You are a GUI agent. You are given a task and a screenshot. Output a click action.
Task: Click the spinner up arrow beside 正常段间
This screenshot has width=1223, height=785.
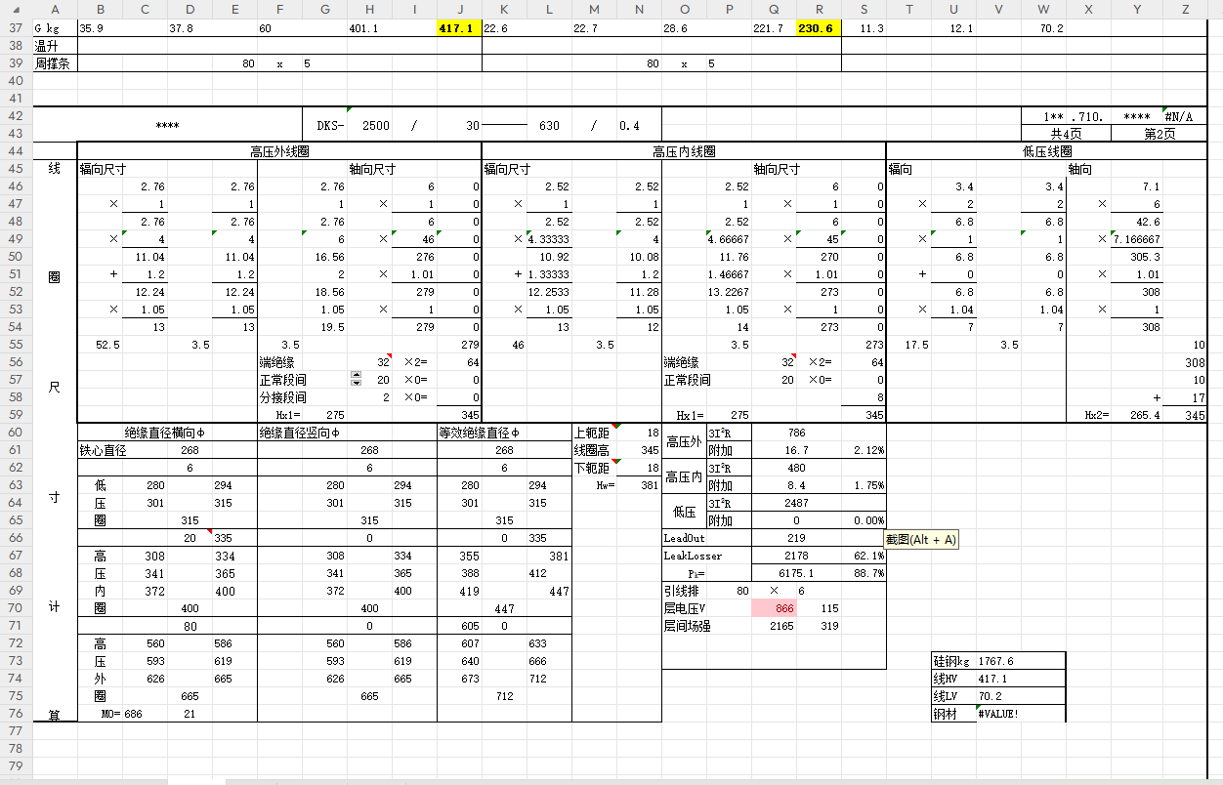[x=356, y=376]
